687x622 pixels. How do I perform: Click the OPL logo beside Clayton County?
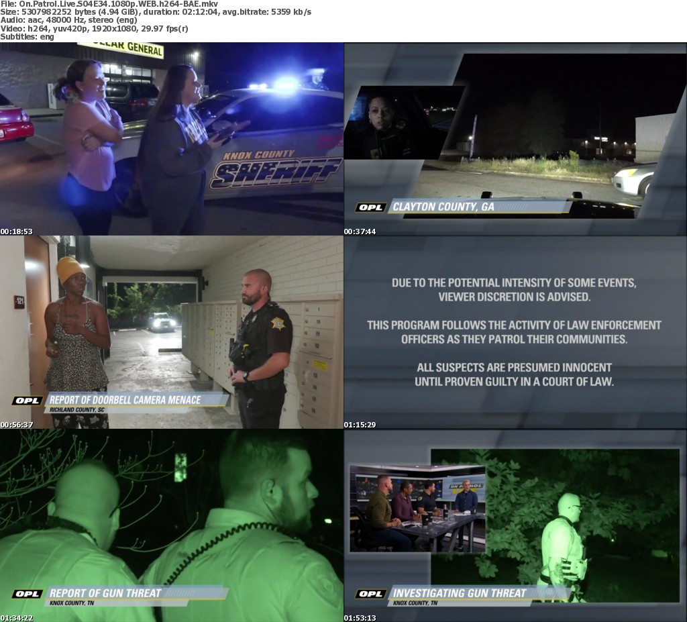[370, 207]
